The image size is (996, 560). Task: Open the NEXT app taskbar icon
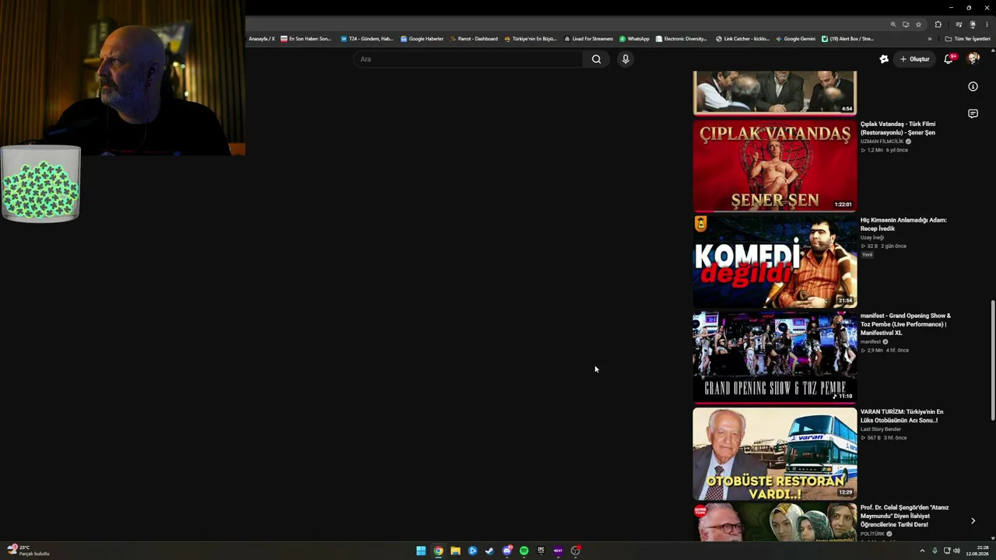pos(558,551)
